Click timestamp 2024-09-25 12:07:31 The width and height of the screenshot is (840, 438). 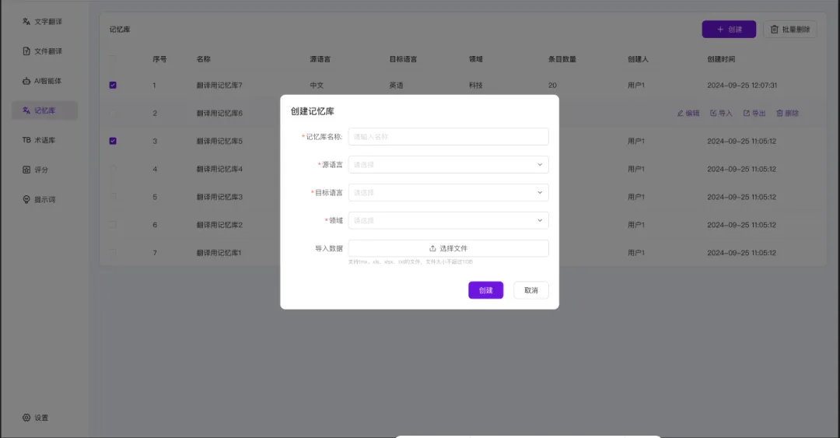(x=742, y=86)
